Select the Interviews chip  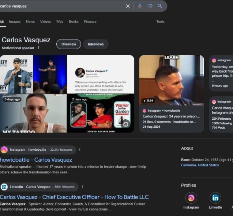[x=96, y=44]
